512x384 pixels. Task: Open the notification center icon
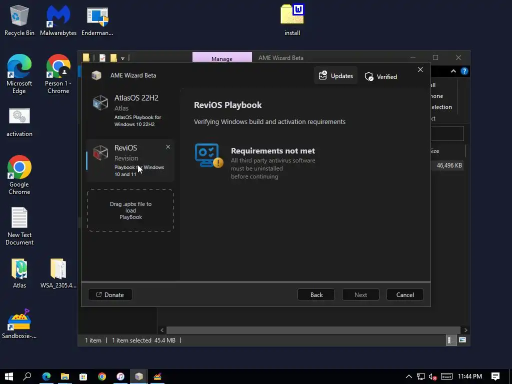[x=495, y=376]
